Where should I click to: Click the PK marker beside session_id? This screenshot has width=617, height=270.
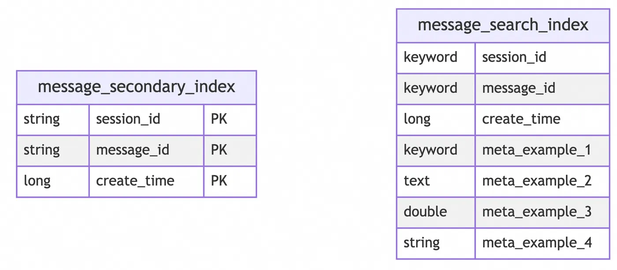click(x=230, y=119)
